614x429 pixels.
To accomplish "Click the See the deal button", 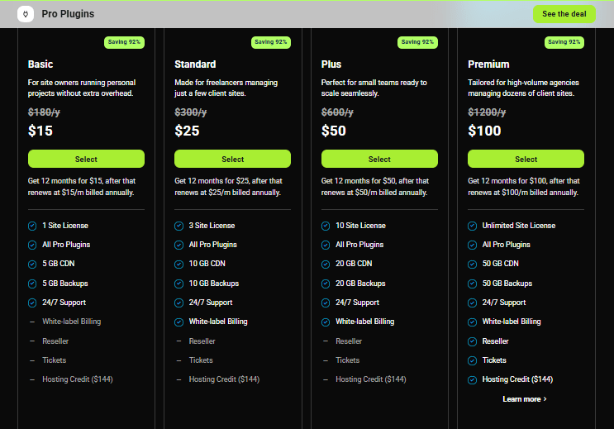I will click(564, 14).
